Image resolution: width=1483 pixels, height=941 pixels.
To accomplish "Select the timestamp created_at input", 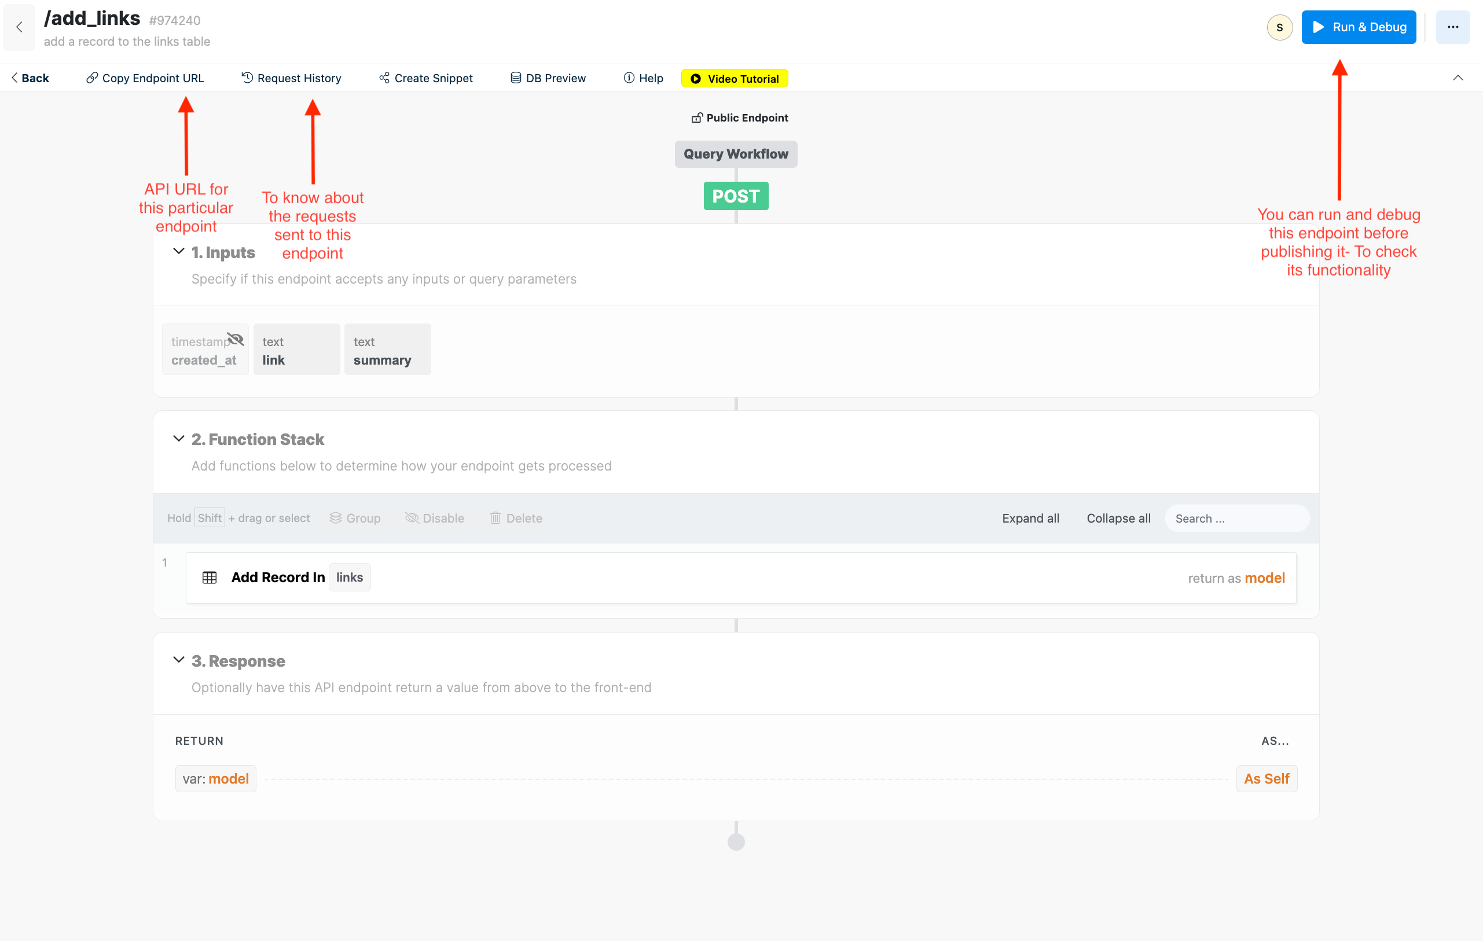I will click(205, 349).
